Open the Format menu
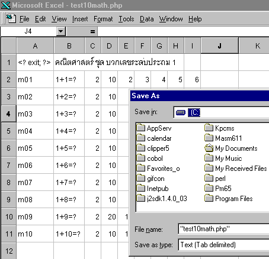Viewport: 269px width, 259px height. [x=103, y=19]
